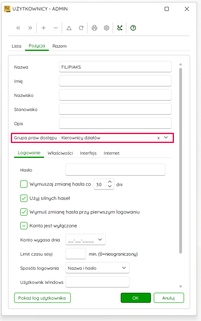Click the Hasło password field
This screenshot has width=201, height=321.
115,170
